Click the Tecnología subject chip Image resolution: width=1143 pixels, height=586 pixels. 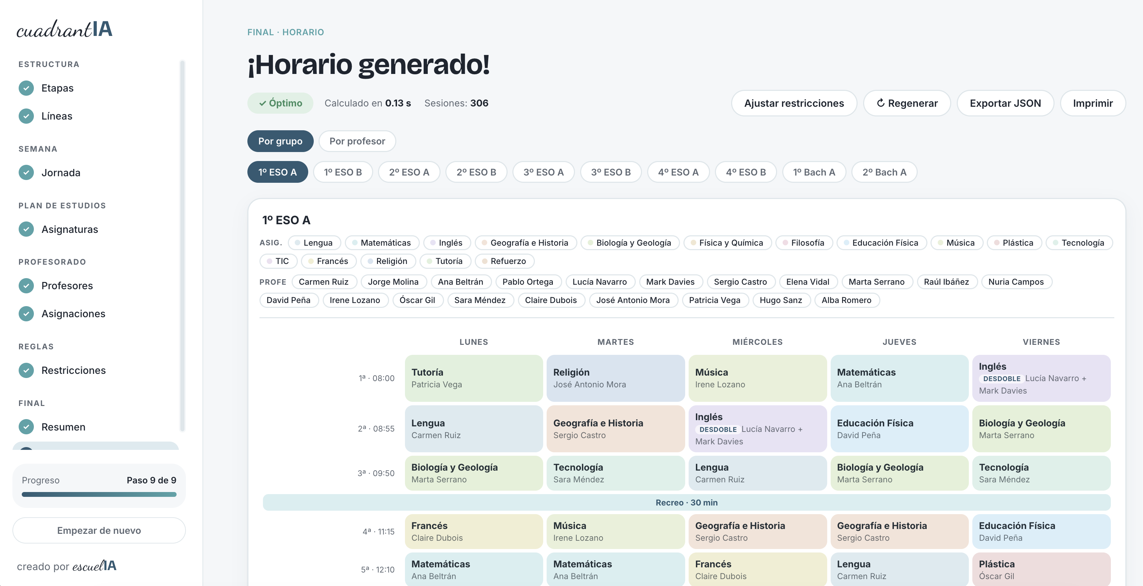point(1079,243)
